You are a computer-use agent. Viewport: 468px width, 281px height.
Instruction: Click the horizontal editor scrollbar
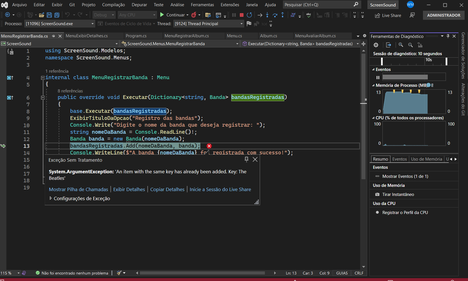tap(202, 273)
